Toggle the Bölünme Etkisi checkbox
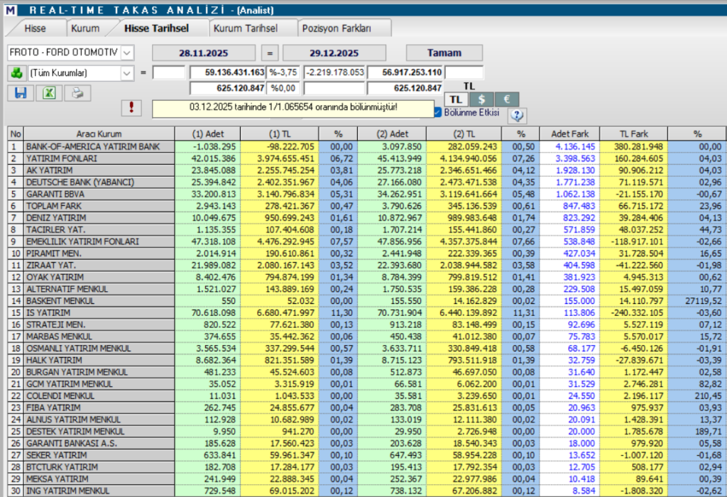 tap(438, 112)
